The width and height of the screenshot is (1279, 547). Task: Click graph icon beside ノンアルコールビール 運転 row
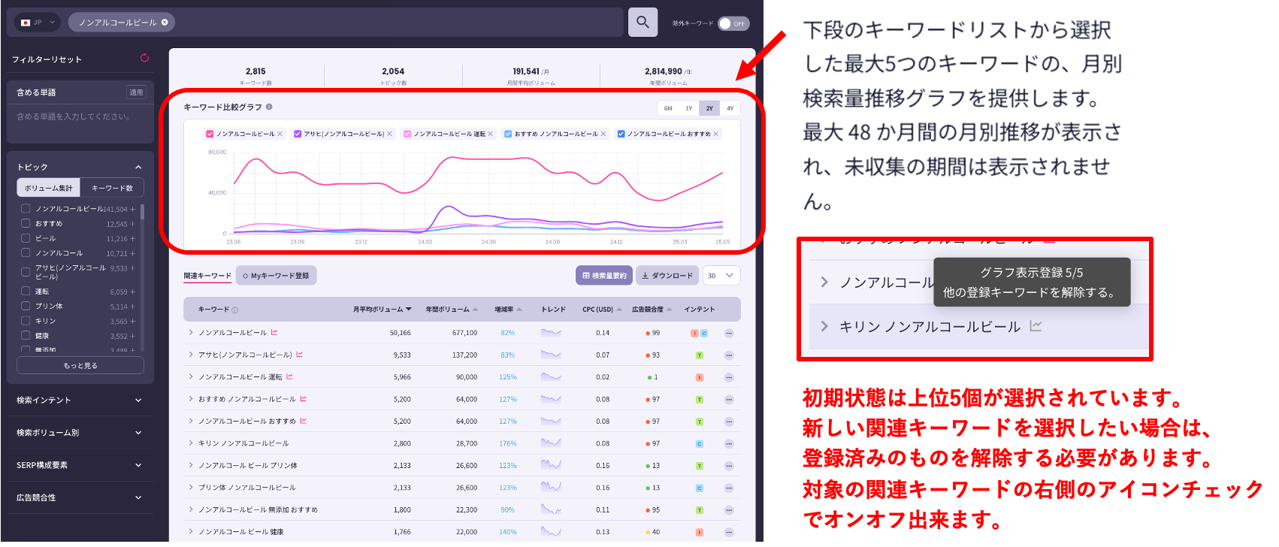coord(290,377)
